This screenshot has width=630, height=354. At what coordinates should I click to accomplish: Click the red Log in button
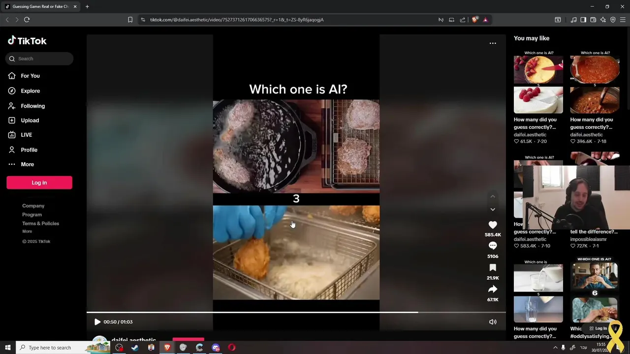click(39, 183)
